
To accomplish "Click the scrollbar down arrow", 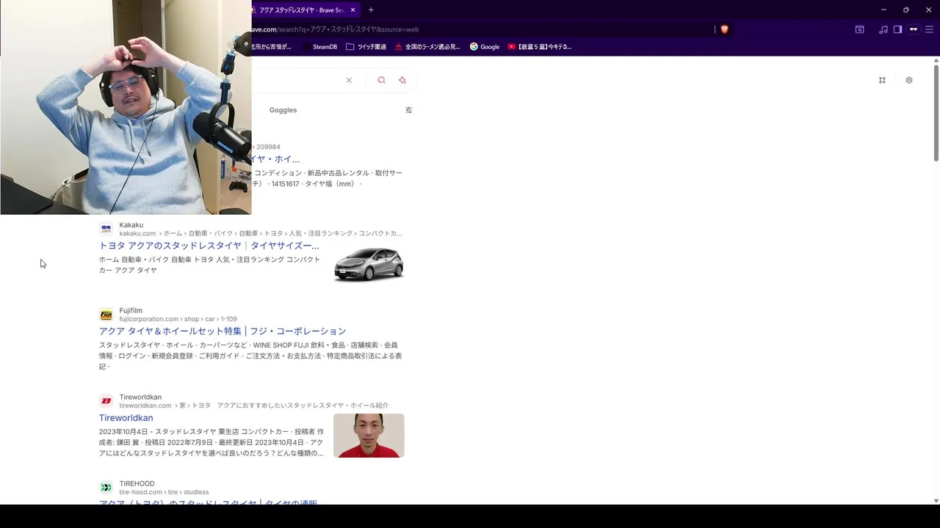I will 936,501.
